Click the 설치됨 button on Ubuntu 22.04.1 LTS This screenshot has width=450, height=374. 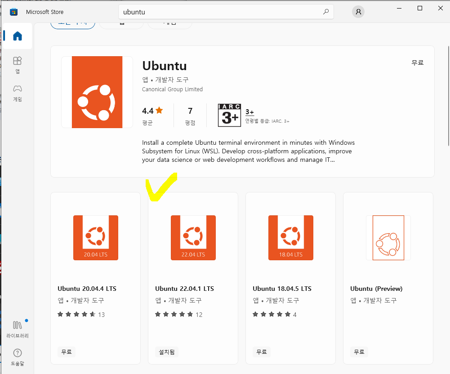point(167,352)
